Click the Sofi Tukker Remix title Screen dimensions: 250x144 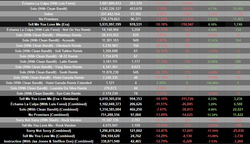(x=49, y=51)
